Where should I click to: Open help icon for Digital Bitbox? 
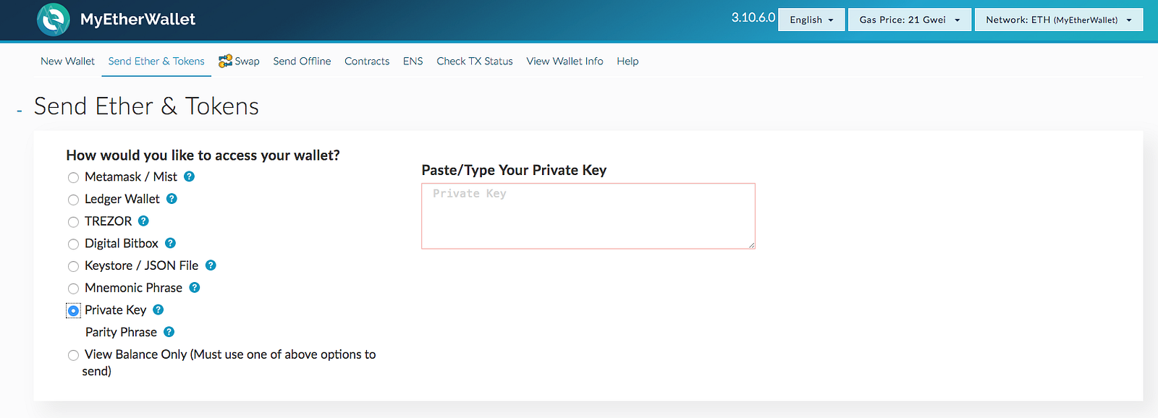point(170,244)
